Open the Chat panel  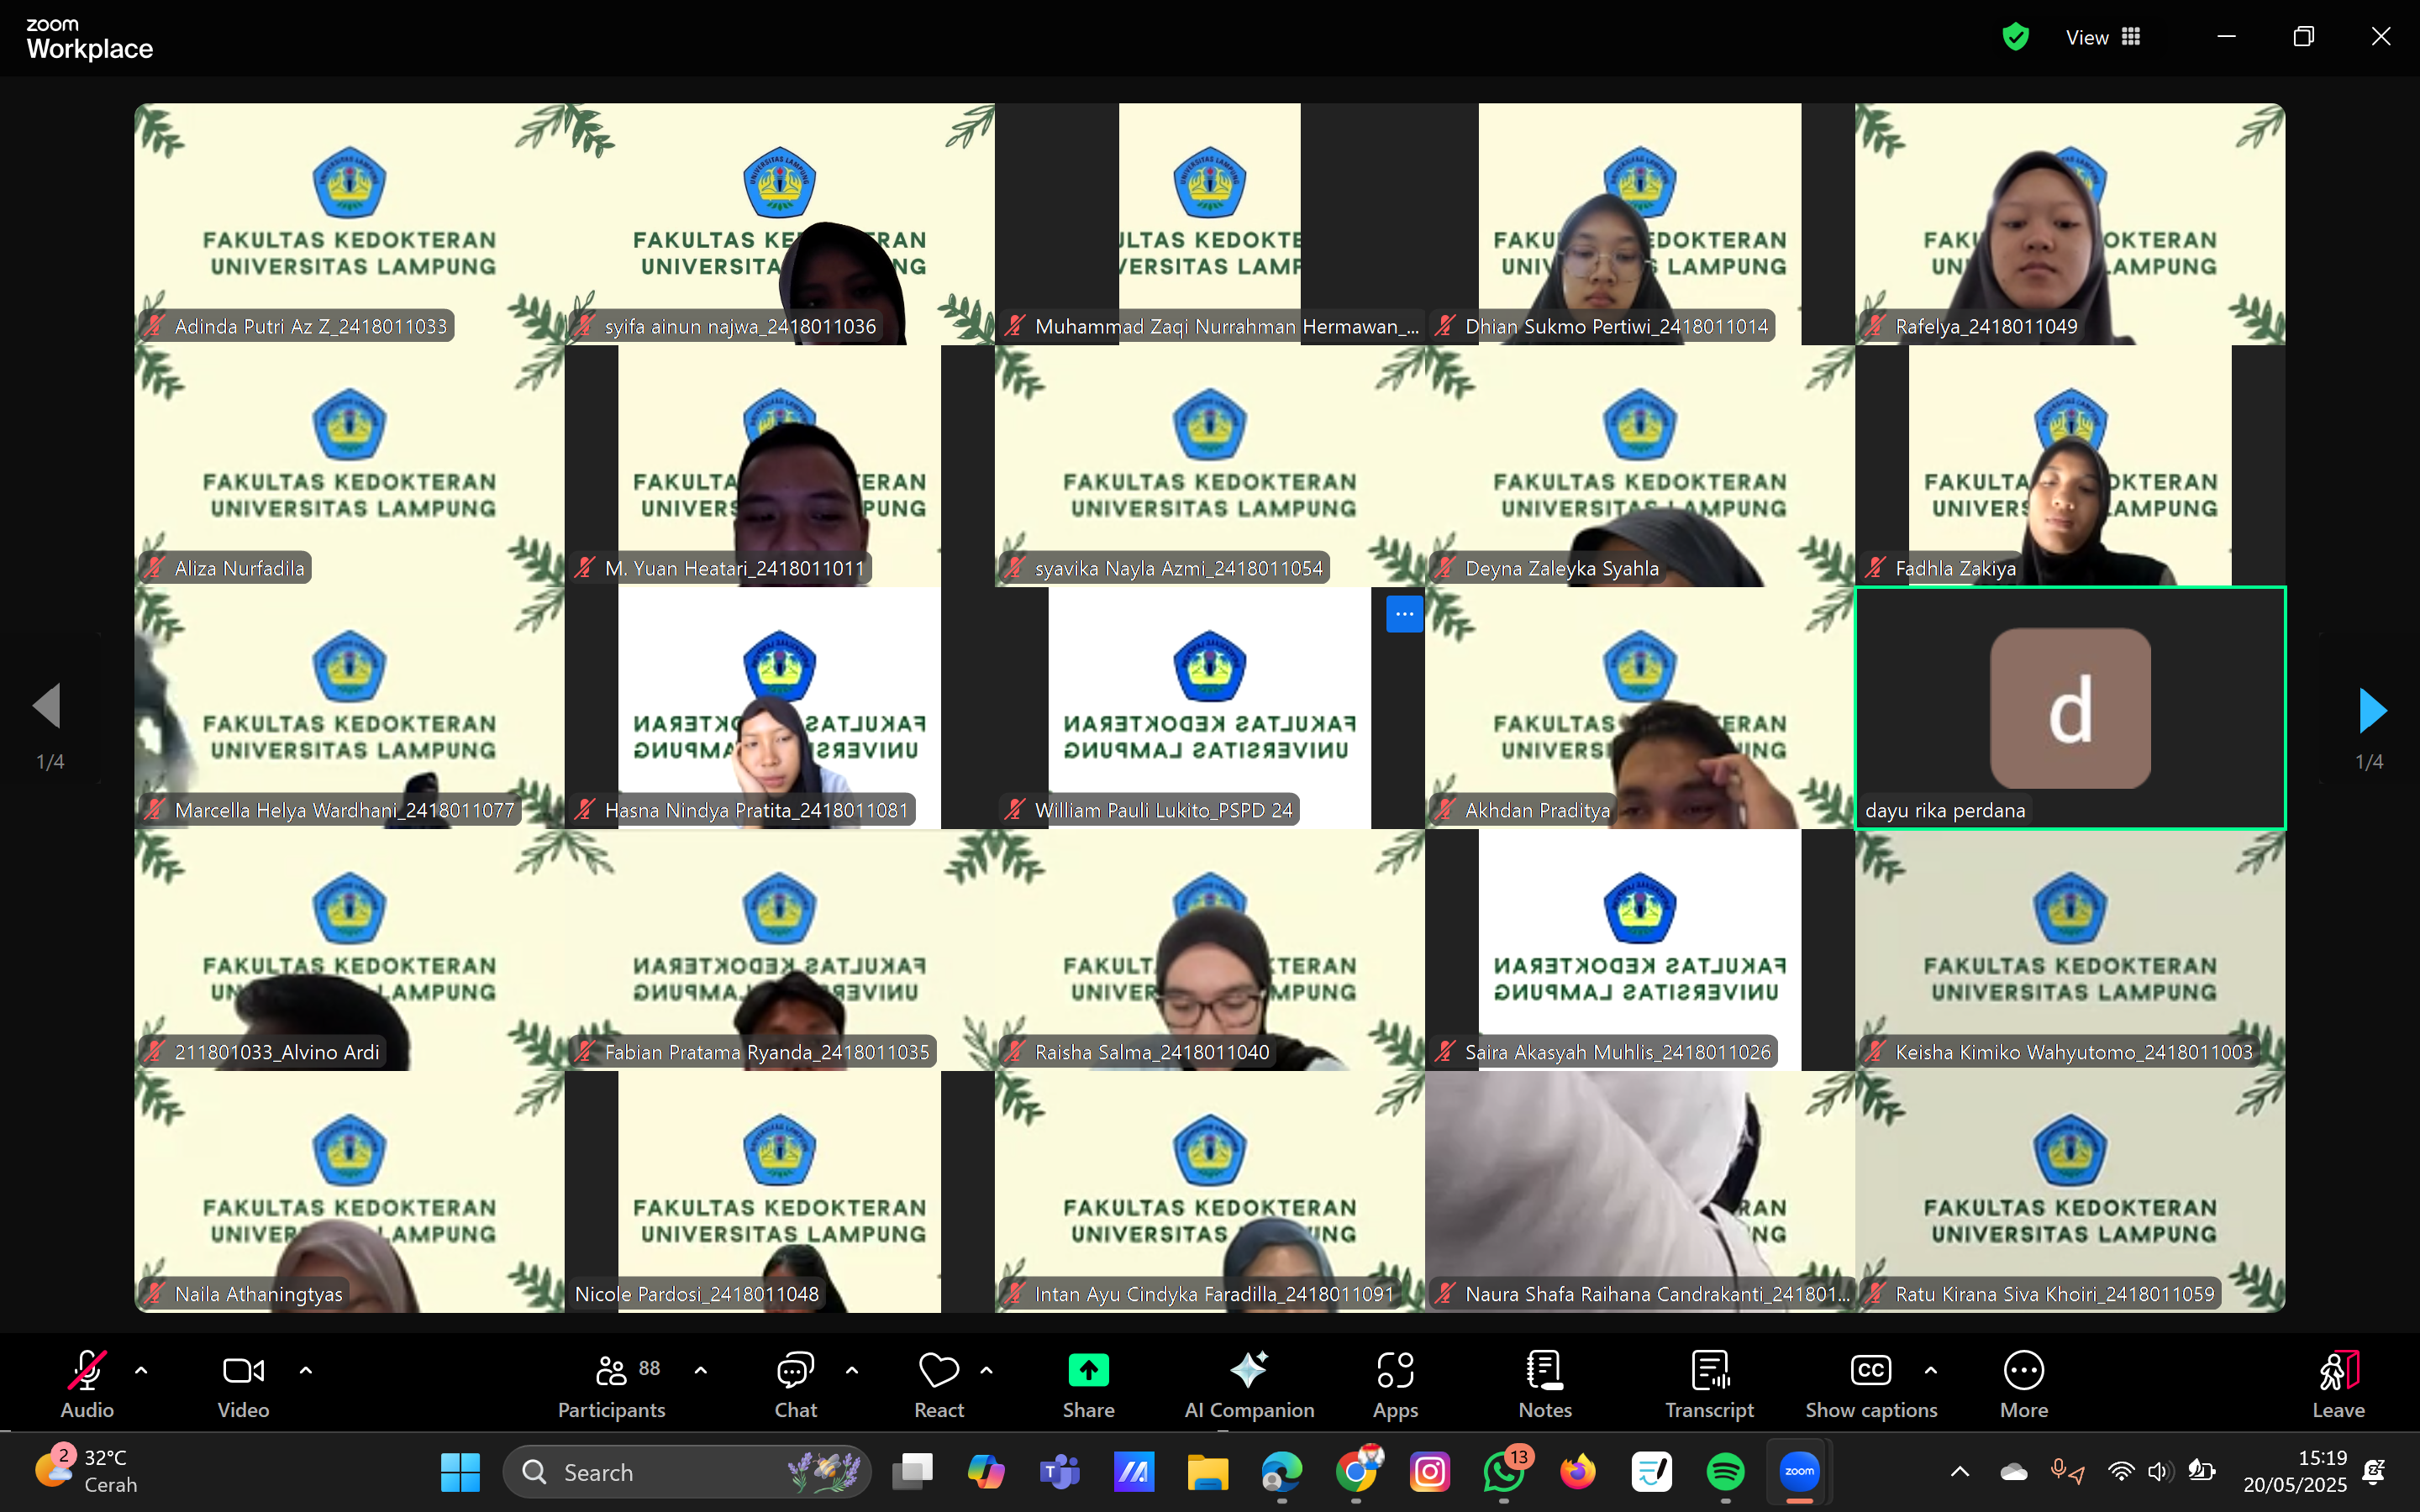click(796, 1384)
